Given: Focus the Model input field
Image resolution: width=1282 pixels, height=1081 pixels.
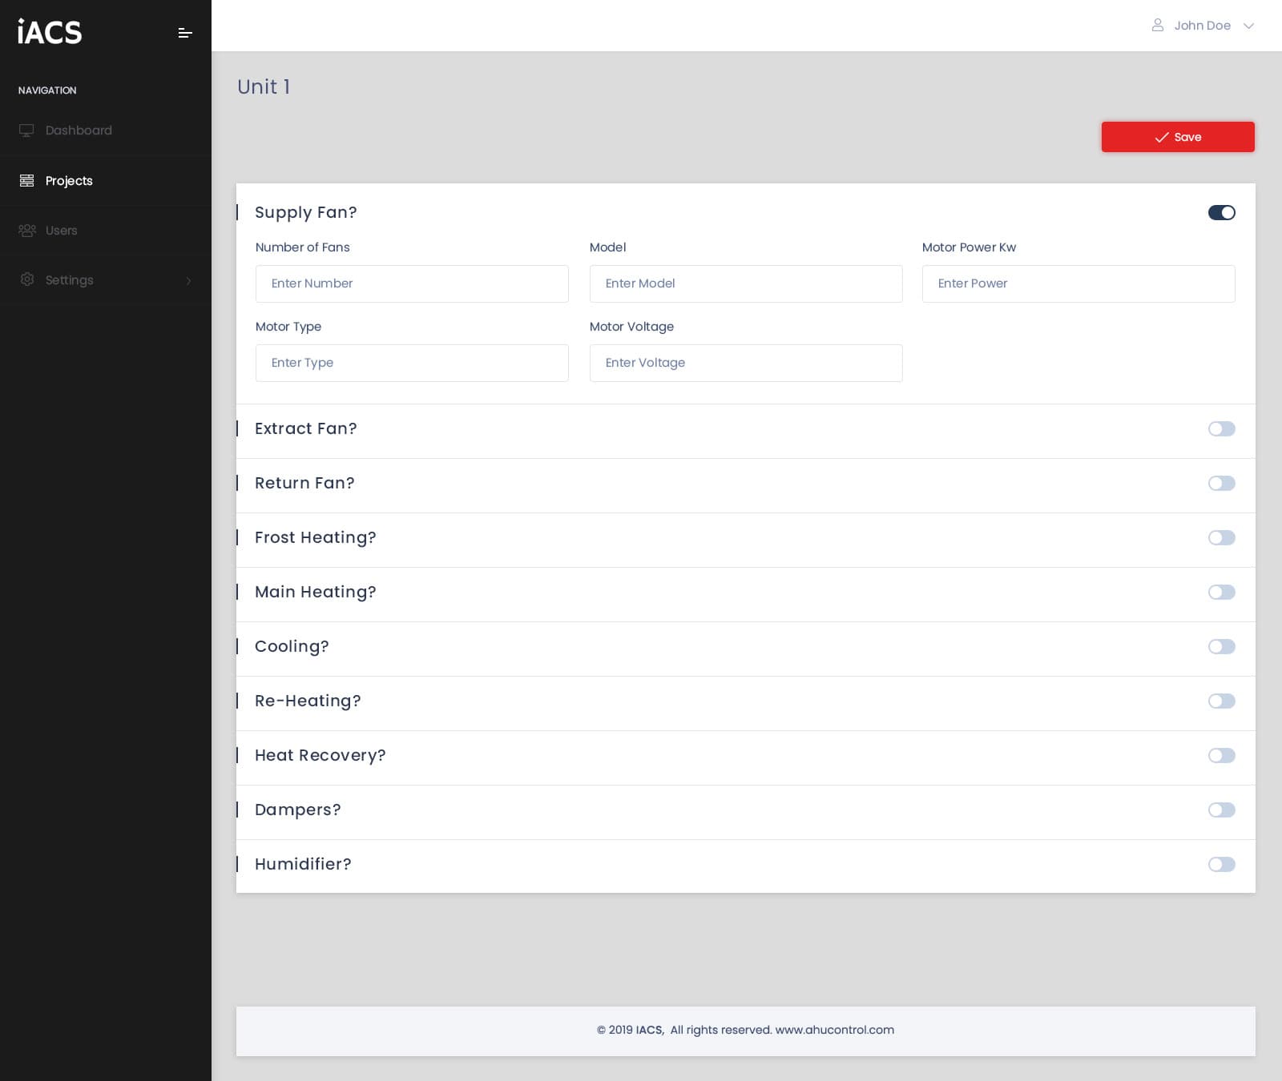Looking at the screenshot, I should (x=746, y=283).
